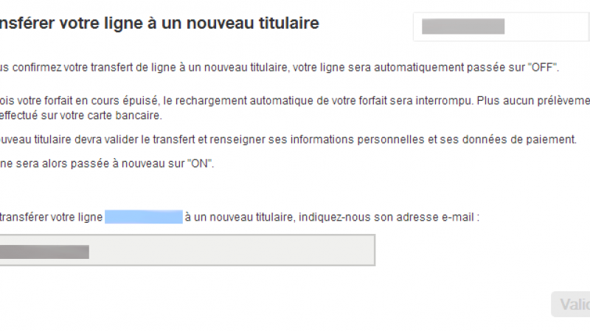Click the heading about transferring to a "nouveau titulaire"

[x=159, y=24]
